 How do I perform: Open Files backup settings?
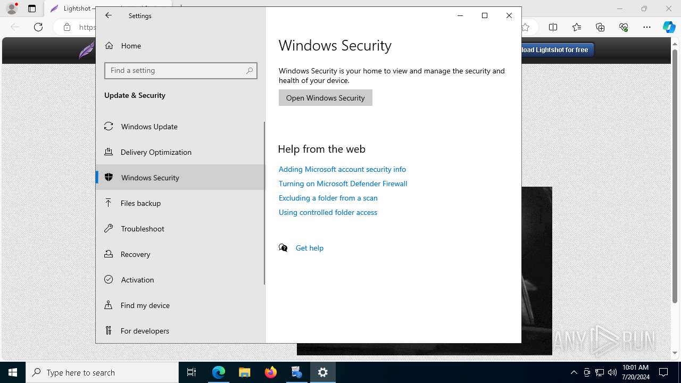pos(180,203)
